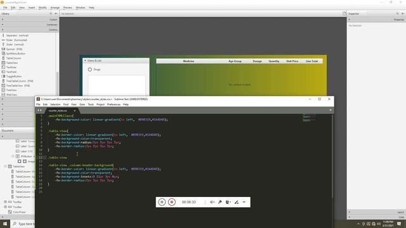Open Sublime Text Preferences menu

coord(114,104)
